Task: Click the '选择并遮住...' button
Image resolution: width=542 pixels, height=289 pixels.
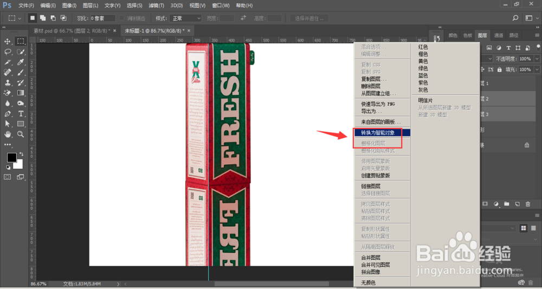Action: [309, 18]
